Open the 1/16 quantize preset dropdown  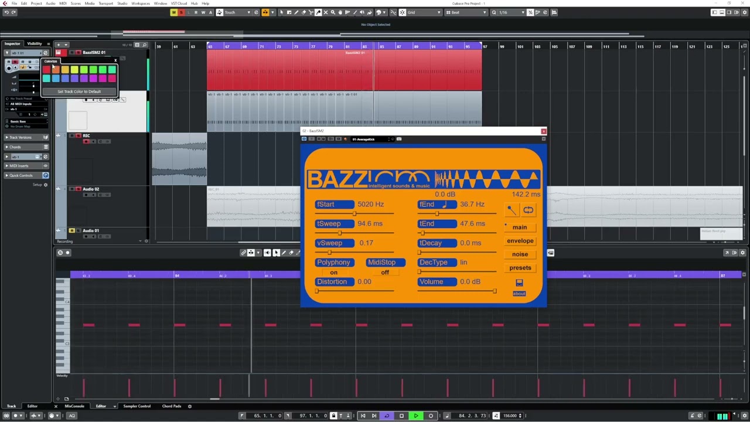511,12
